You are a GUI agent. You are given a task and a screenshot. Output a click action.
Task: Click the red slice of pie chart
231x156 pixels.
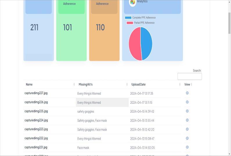[x=134, y=44]
